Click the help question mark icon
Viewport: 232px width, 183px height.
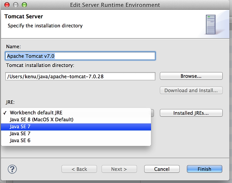coord(12,169)
